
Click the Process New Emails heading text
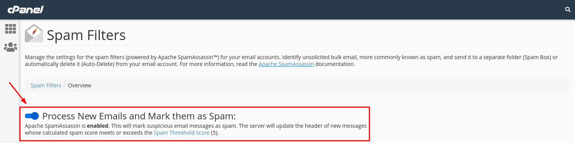tap(139, 116)
